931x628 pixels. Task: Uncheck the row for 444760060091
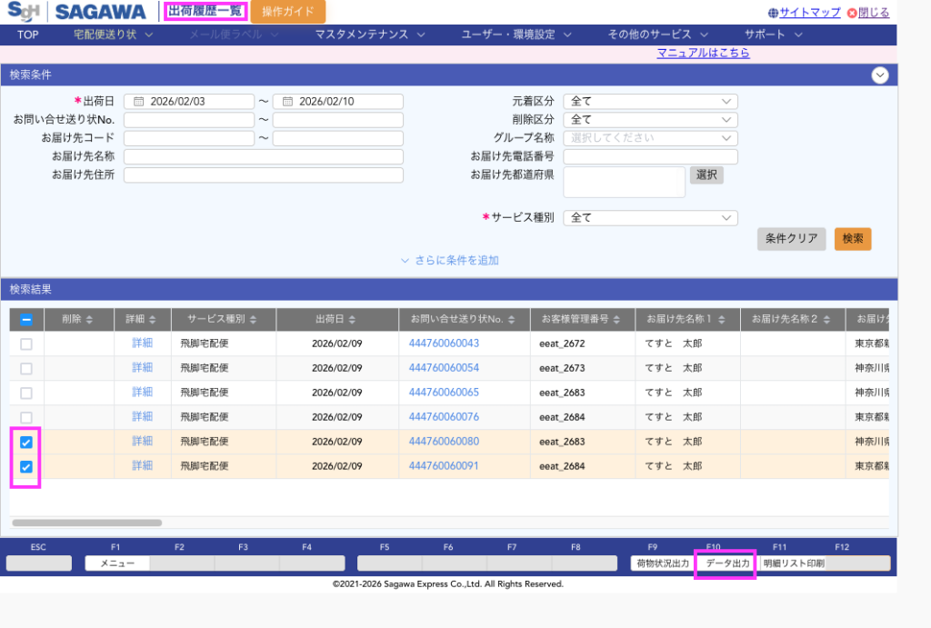(25, 467)
